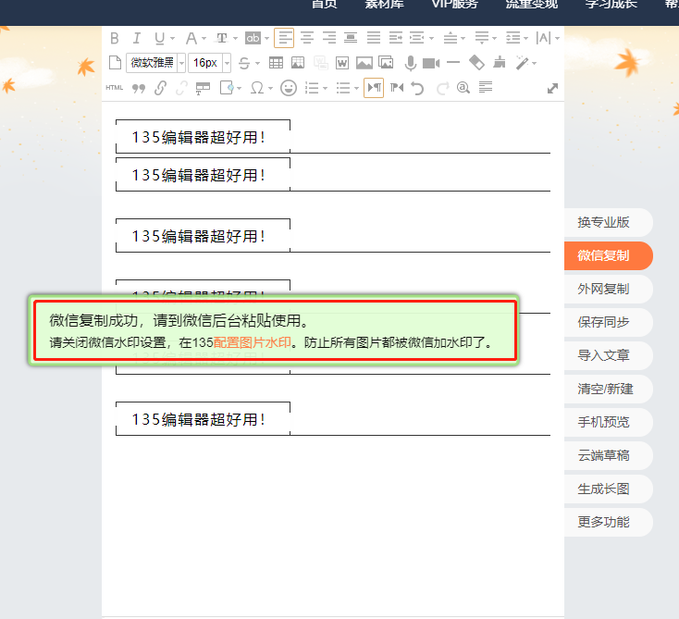Screen dimensions: 679x619
Task: Expand the unordered list style dropdown arrow
Action: pyautogui.click(x=356, y=89)
